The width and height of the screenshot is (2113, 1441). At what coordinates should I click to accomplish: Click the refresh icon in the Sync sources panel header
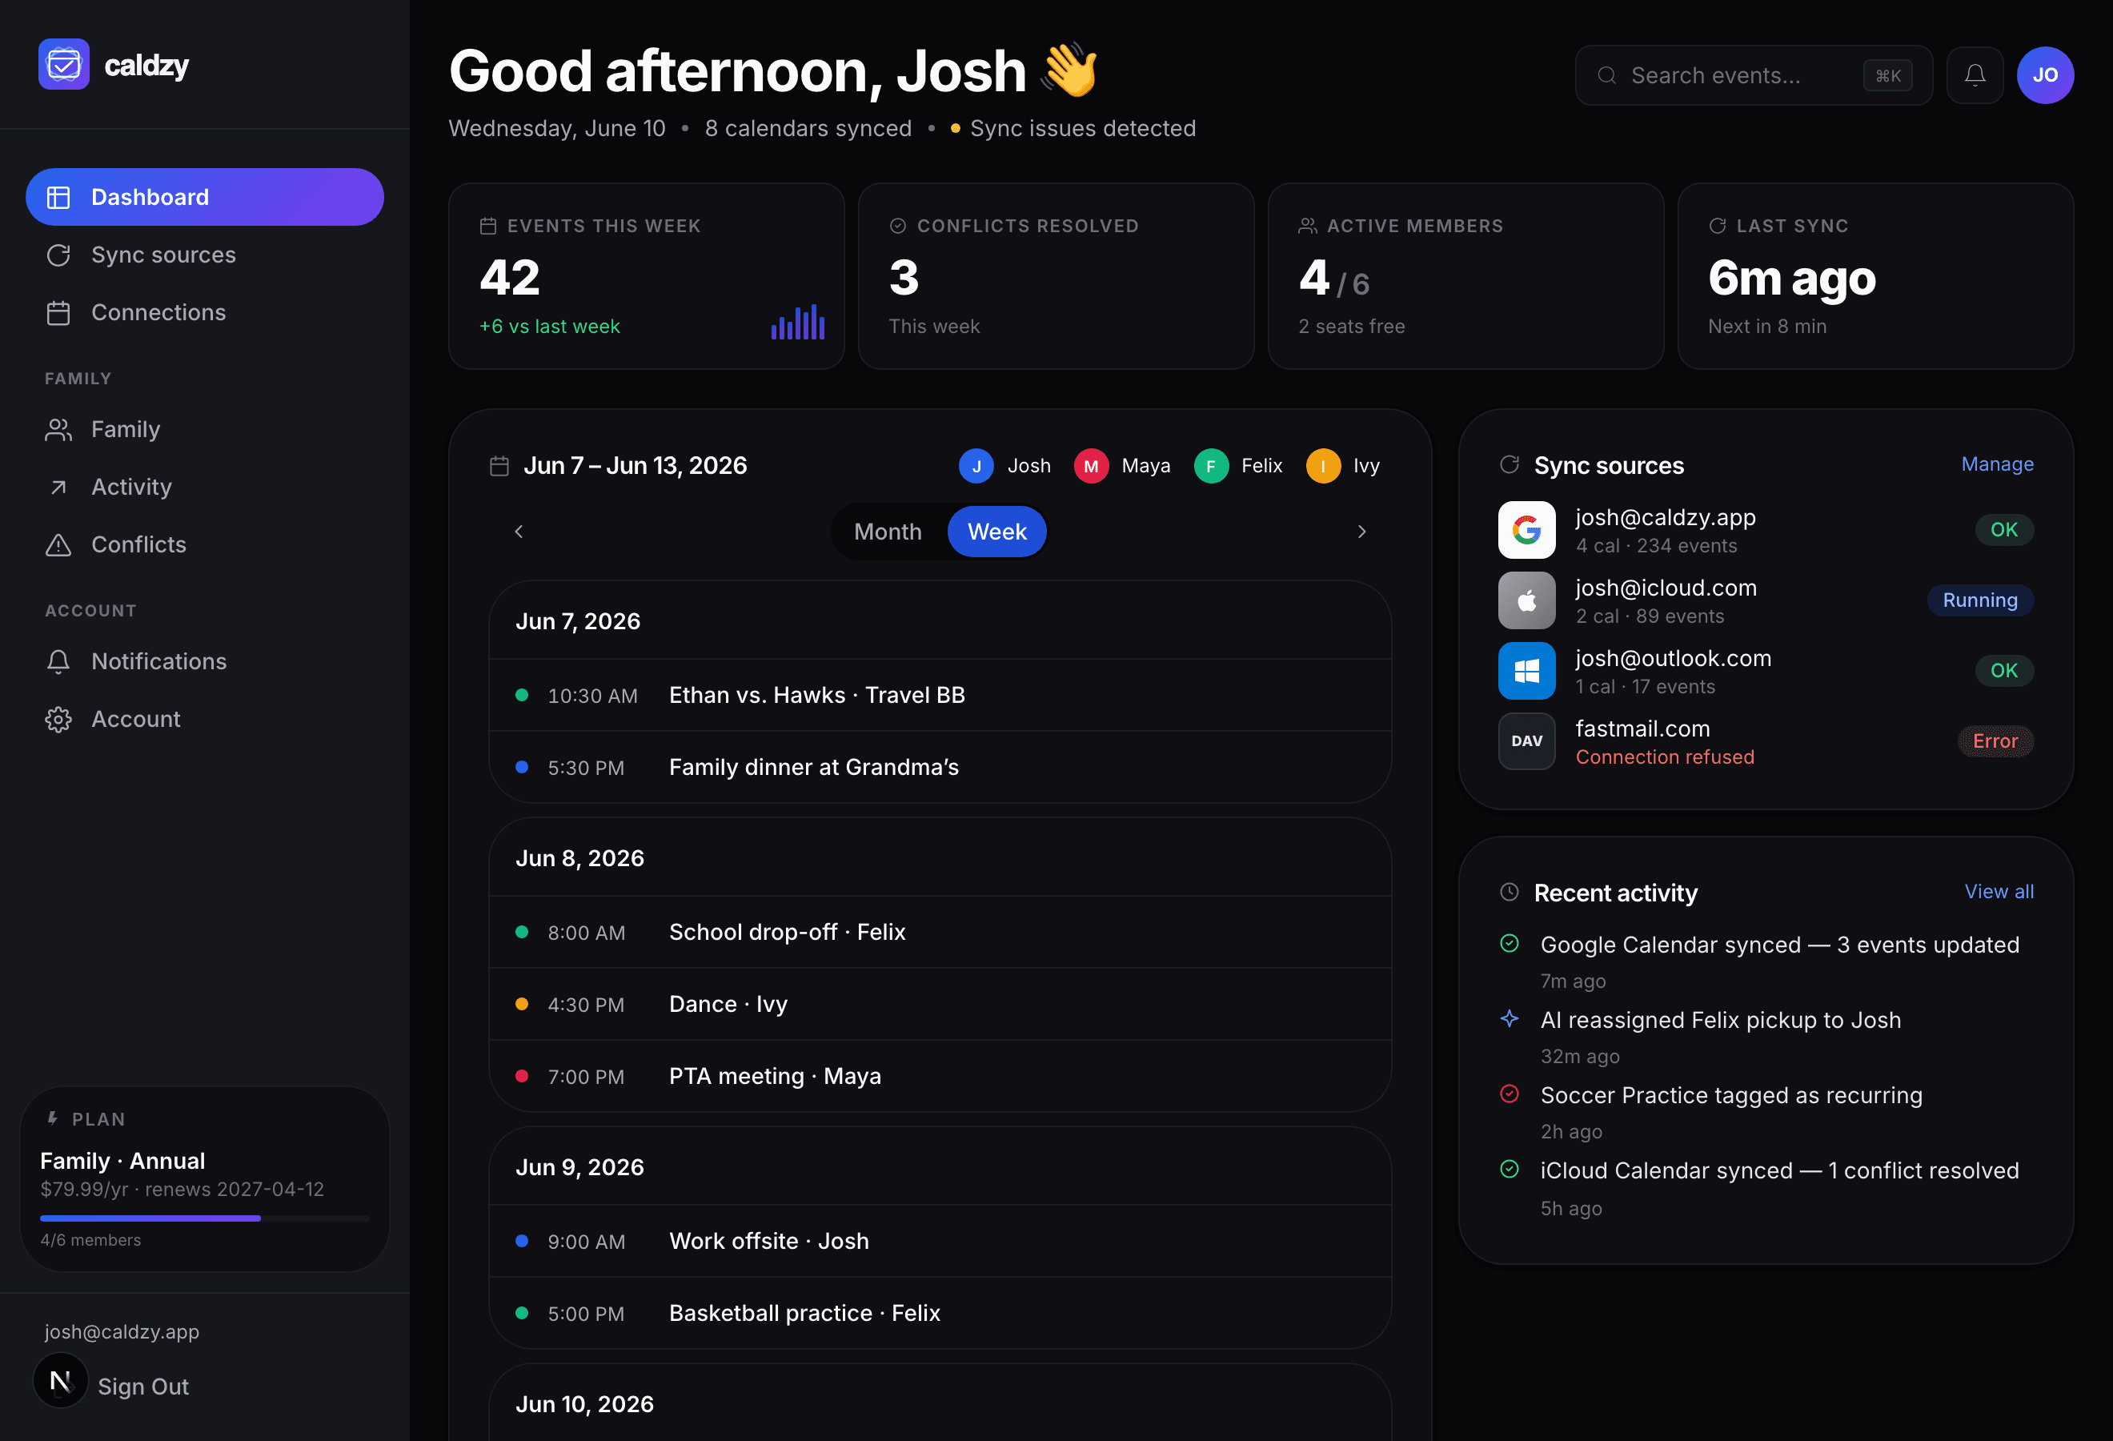coord(1510,464)
